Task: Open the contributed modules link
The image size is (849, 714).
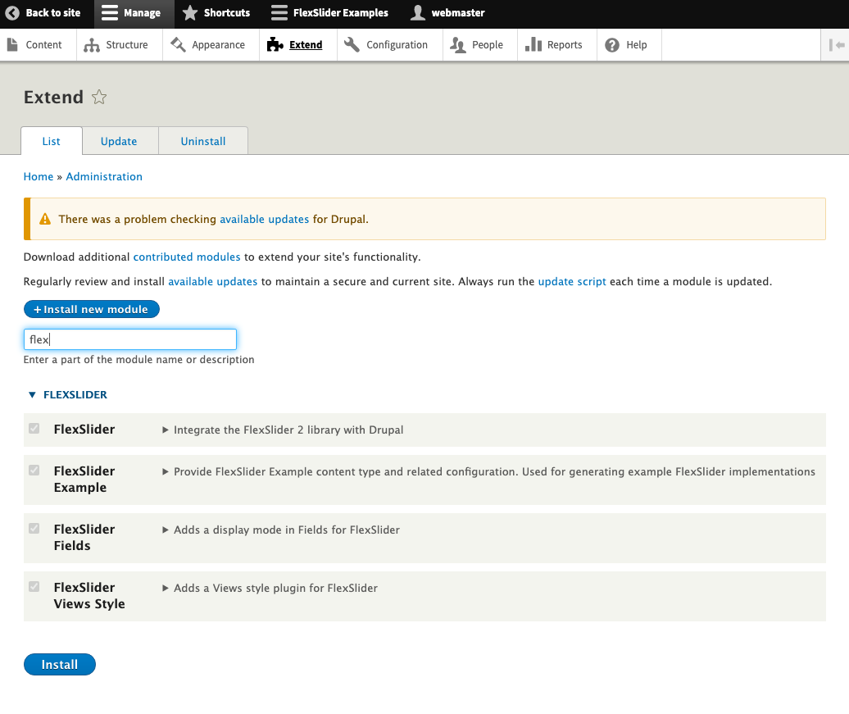Action: [187, 257]
